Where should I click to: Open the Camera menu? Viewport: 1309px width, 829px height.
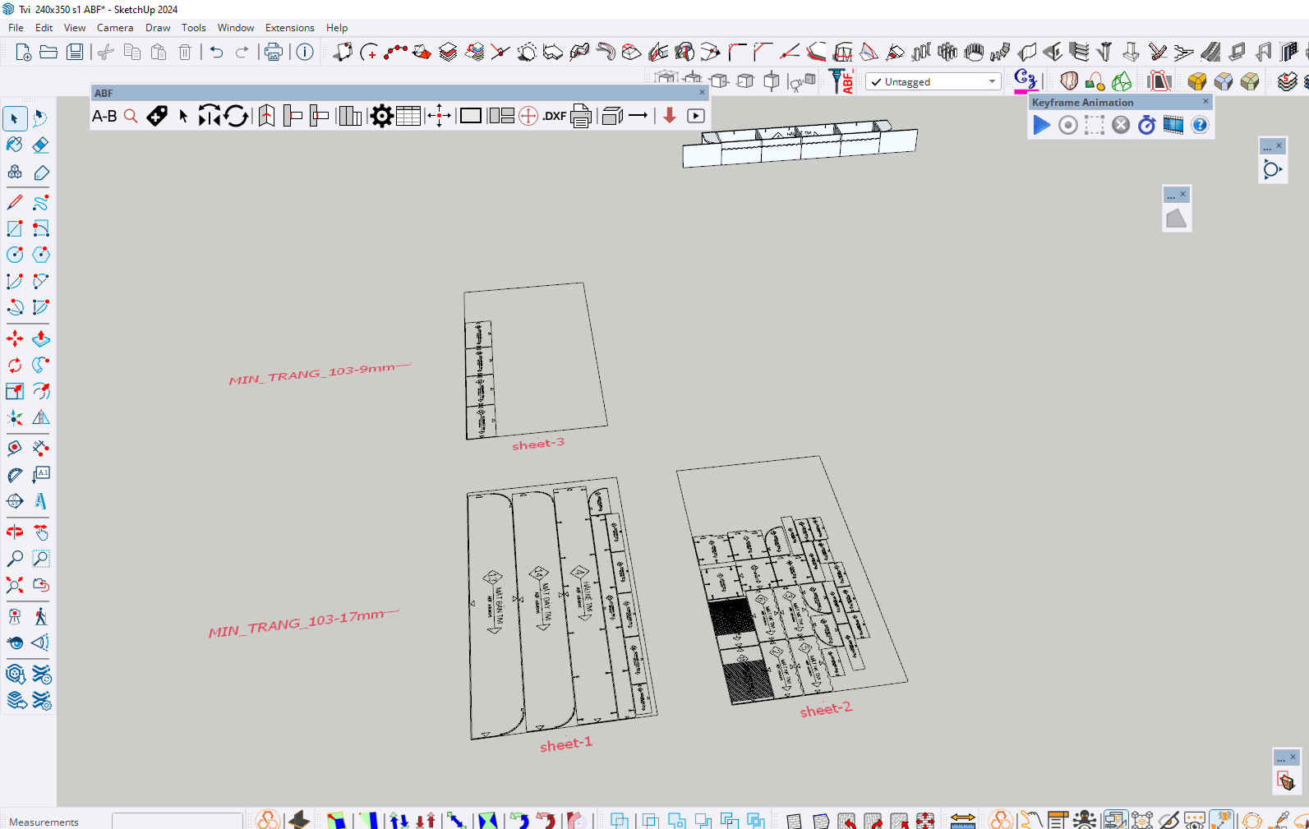coord(114,28)
